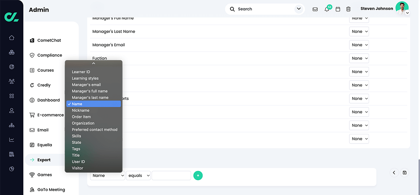Open the users group icon in rail
The image size is (420, 195).
(x=12, y=81)
